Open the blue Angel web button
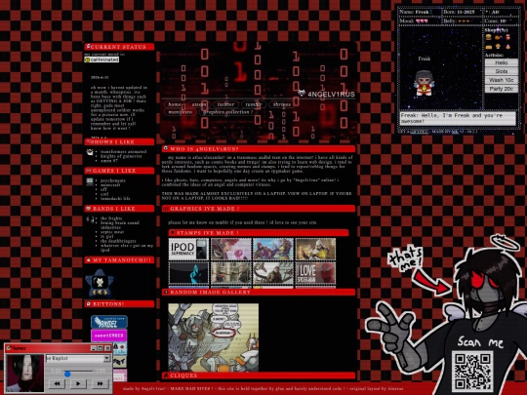527x395 pixels. point(109,322)
